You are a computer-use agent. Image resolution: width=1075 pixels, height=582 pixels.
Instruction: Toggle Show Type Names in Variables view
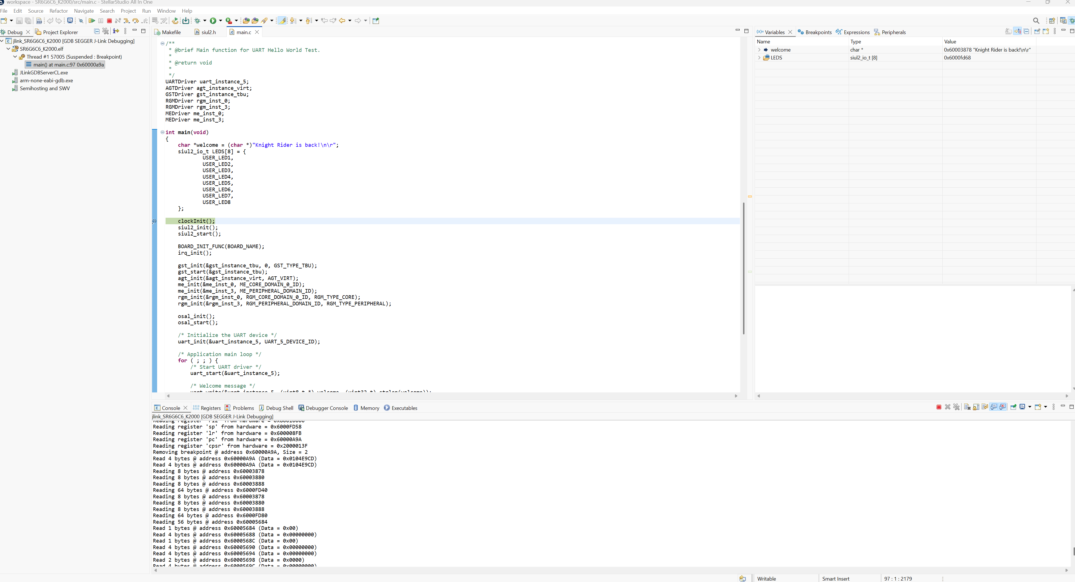pos(1008,31)
